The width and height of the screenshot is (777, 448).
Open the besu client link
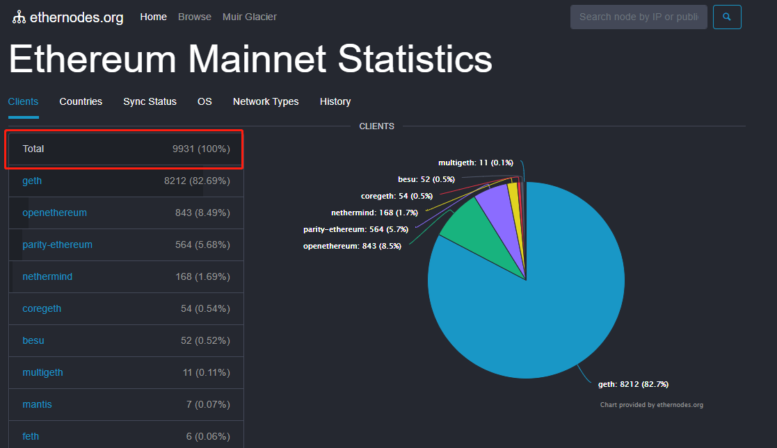tap(33, 340)
